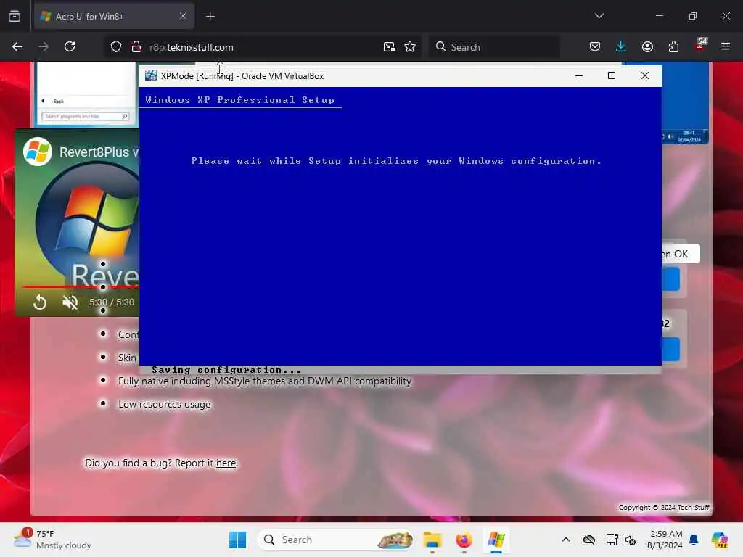
Task: Open the Copilot preview icon
Action: [720, 540]
